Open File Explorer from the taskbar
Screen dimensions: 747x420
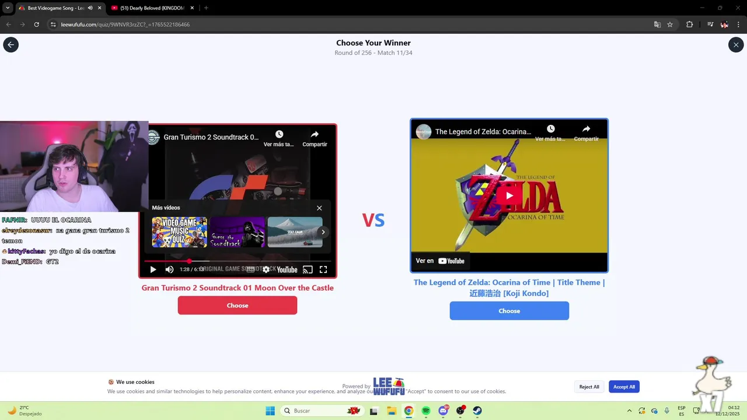point(391,411)
